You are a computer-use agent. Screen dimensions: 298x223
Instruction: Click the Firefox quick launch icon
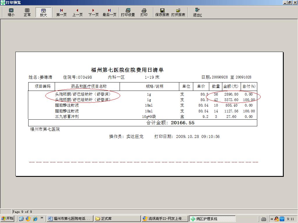coord(28,219)
